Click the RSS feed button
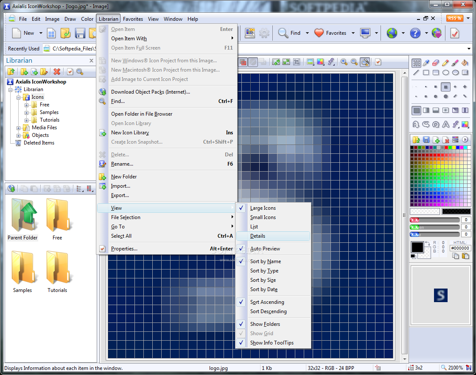This screenshot has width=476, height=375. [455, 18]
